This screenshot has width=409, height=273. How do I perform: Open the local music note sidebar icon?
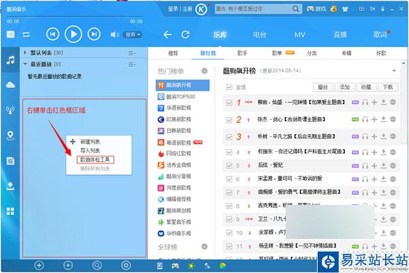coord(10,60)
